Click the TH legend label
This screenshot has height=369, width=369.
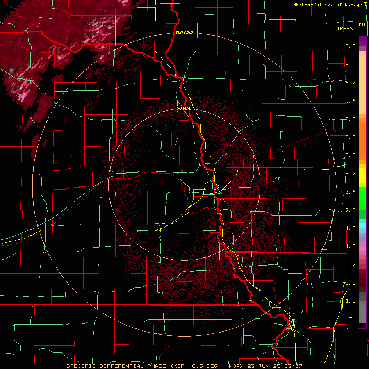352,319
